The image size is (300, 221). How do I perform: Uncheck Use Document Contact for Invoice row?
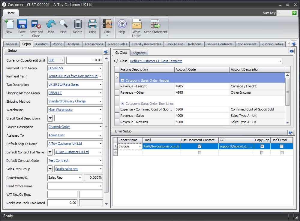coord(199,147)
